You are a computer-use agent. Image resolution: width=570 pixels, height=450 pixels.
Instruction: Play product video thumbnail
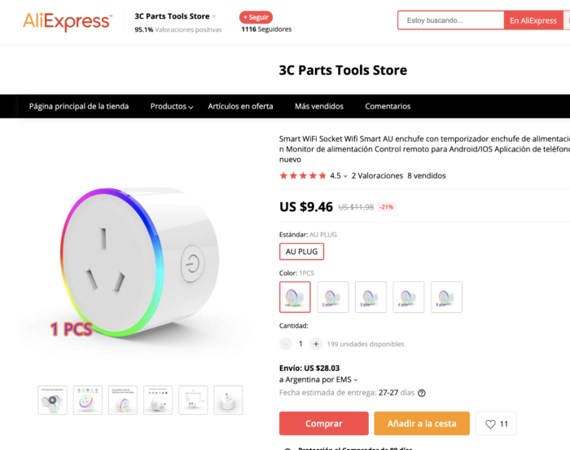(x=52, y=400)
